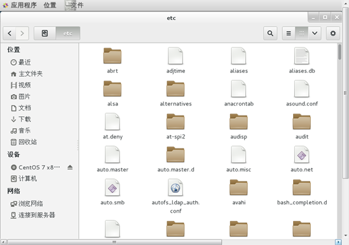Open 下载 in the sidebar
Screen dimensions: 349x245
(21, 119)
